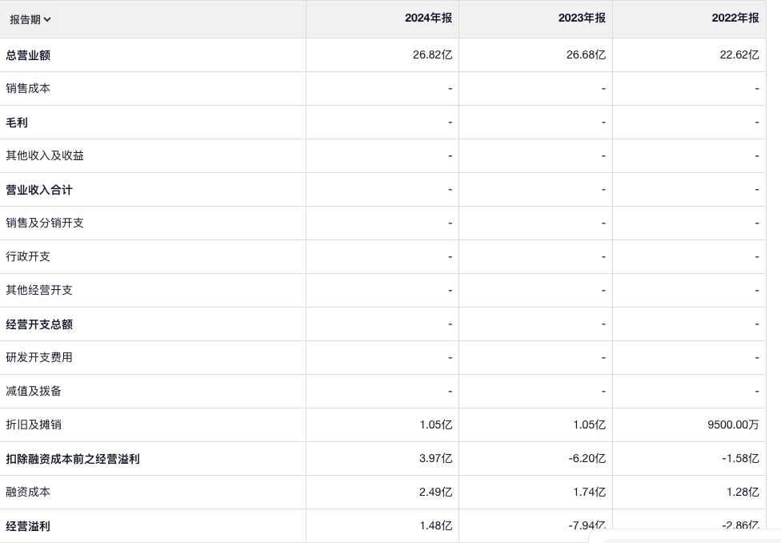Select the -6.20亿 value in 2023 column
Screen dimensions: 781x543
pos(586,459)
